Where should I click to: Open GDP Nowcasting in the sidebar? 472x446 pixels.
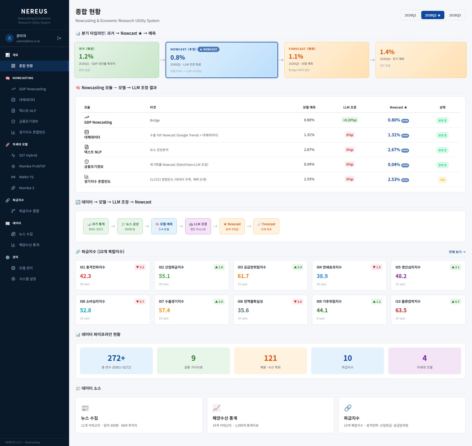35,89
